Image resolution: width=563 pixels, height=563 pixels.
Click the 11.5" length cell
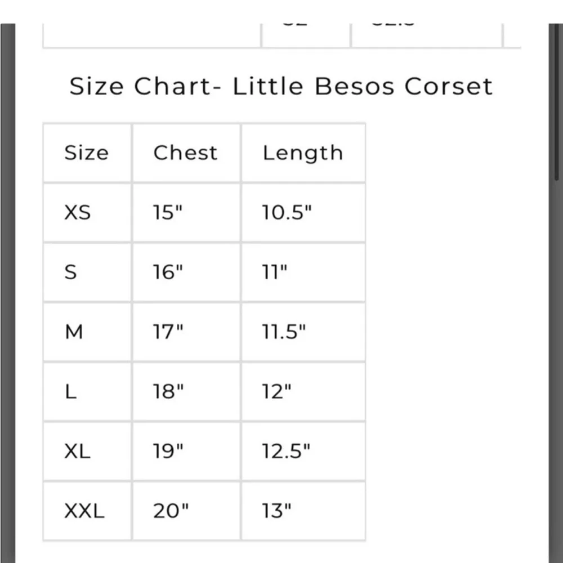pos(284,332)
